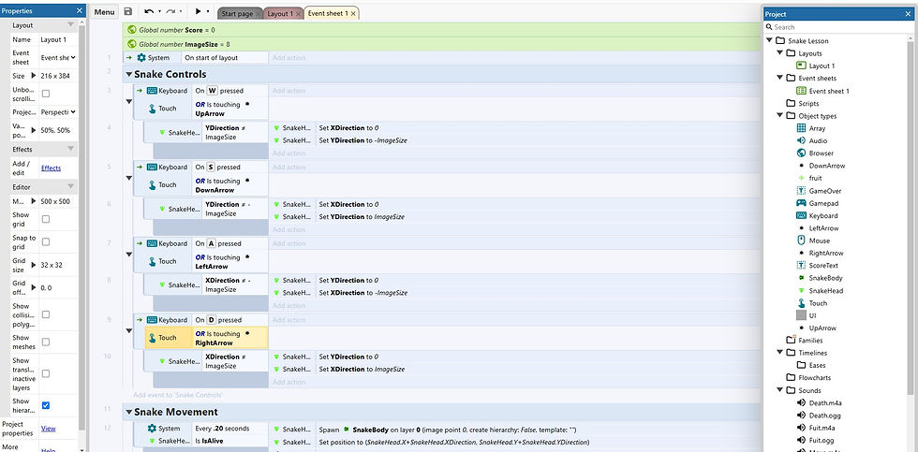Select the Array object icon
The height and width of the screenshot is (452, 918).
coord(802,128)
